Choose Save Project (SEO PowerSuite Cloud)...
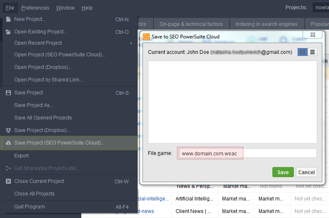This screenshot has width=329, height=218. (69, 143)
